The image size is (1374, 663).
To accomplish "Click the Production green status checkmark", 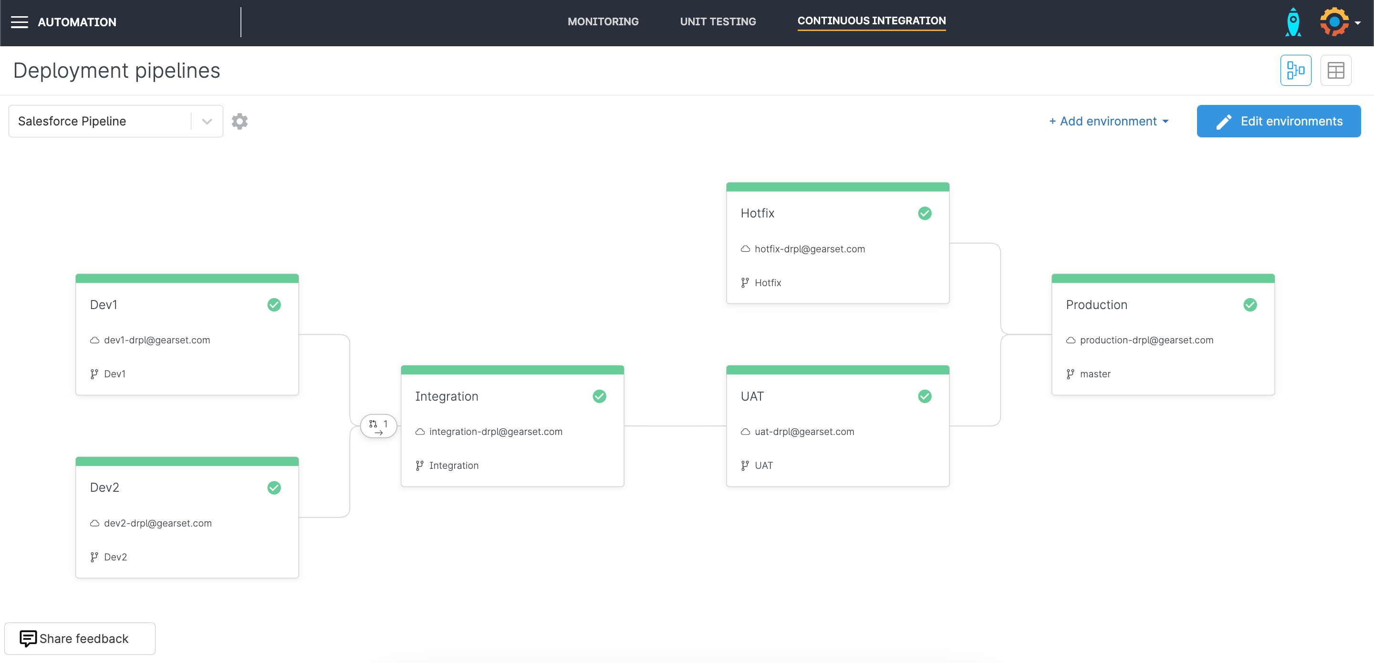I will point(1250,305).
